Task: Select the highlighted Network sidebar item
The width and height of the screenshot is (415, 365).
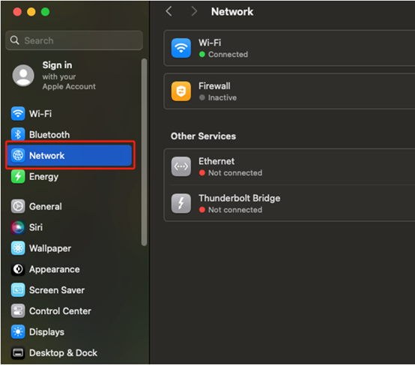Action: coord(70,155)
